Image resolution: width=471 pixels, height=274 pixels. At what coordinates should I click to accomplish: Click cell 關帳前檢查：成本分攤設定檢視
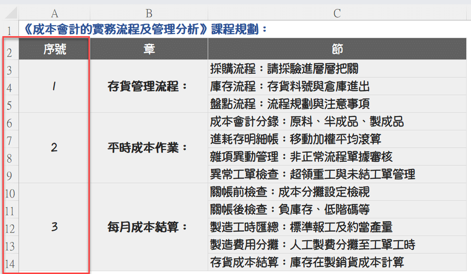[337, 192]
